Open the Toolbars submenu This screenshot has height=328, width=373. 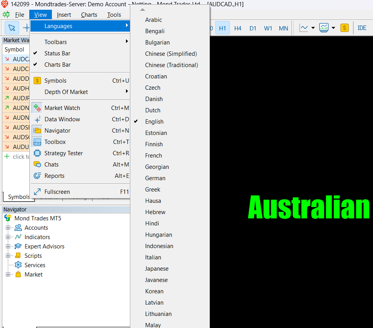click(x=55, y=42)
